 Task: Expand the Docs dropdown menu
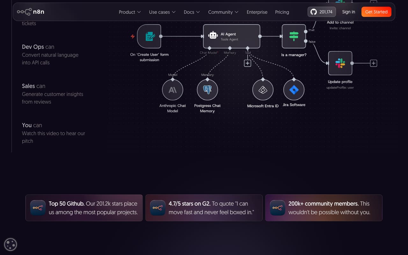coord(192,12)
